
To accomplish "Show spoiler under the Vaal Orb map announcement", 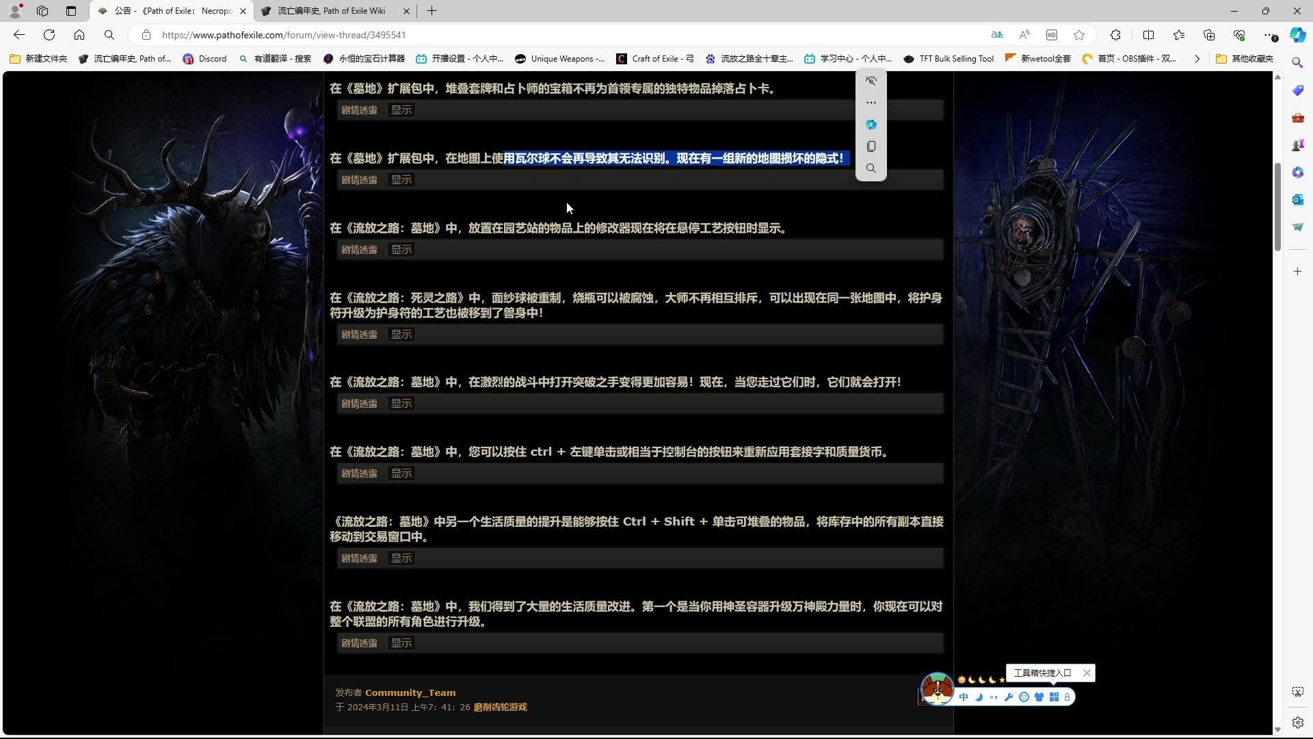I will [x=401, y=180].
